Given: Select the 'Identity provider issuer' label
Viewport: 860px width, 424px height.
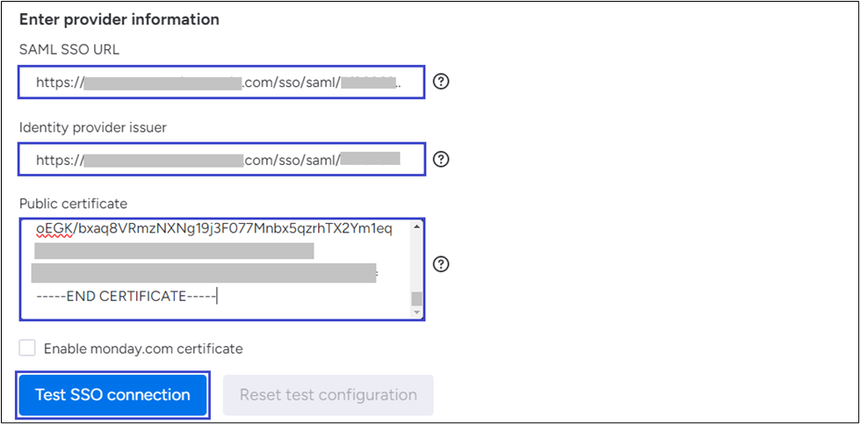Looking at the screenshot, I should coord(93,127).
